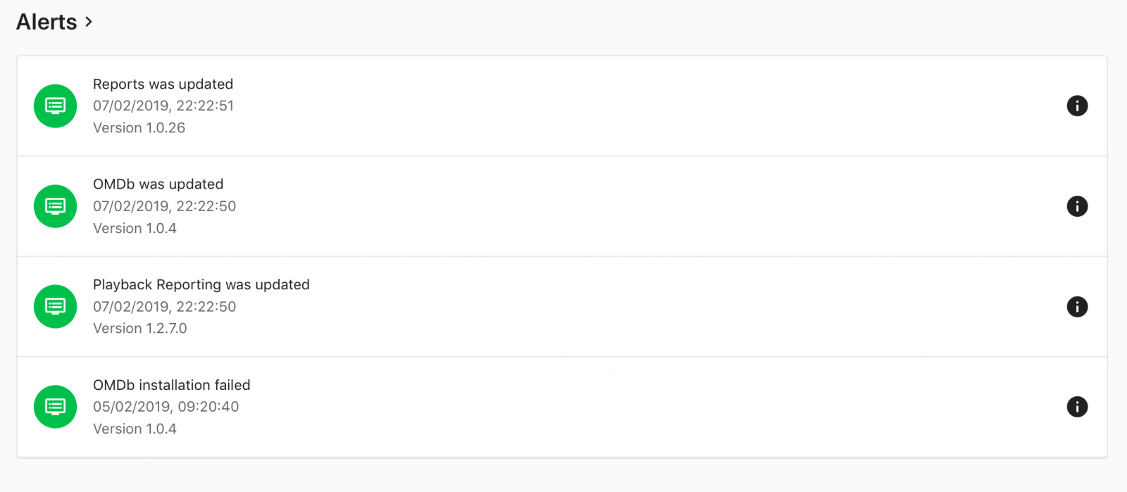1127x492 pixels.
Task: Open the Alerts heading link
Action: tap(46, 22)
